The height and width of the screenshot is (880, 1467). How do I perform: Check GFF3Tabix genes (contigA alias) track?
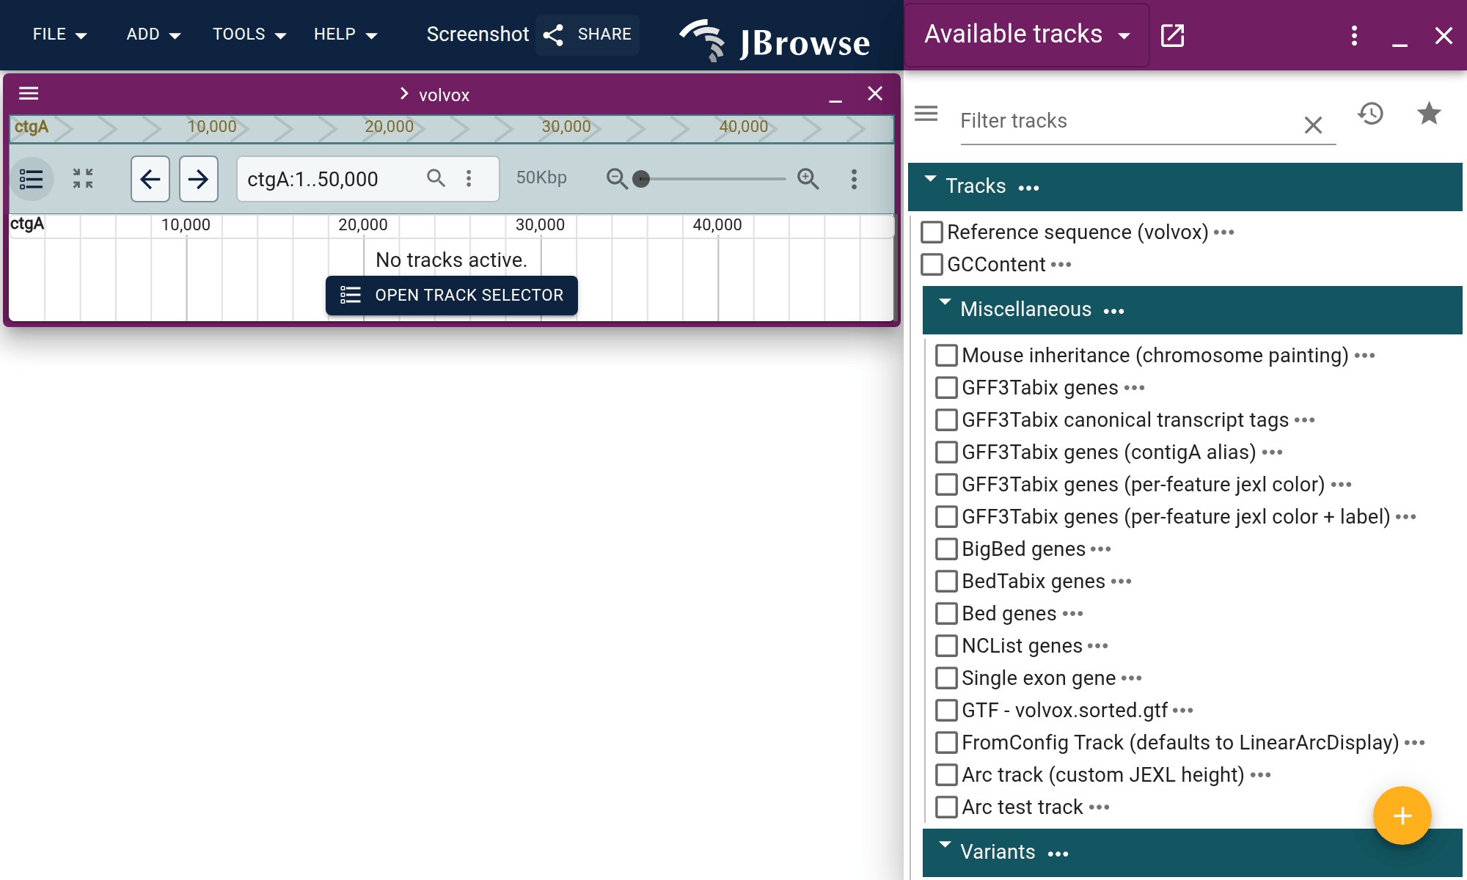point(946,452)
